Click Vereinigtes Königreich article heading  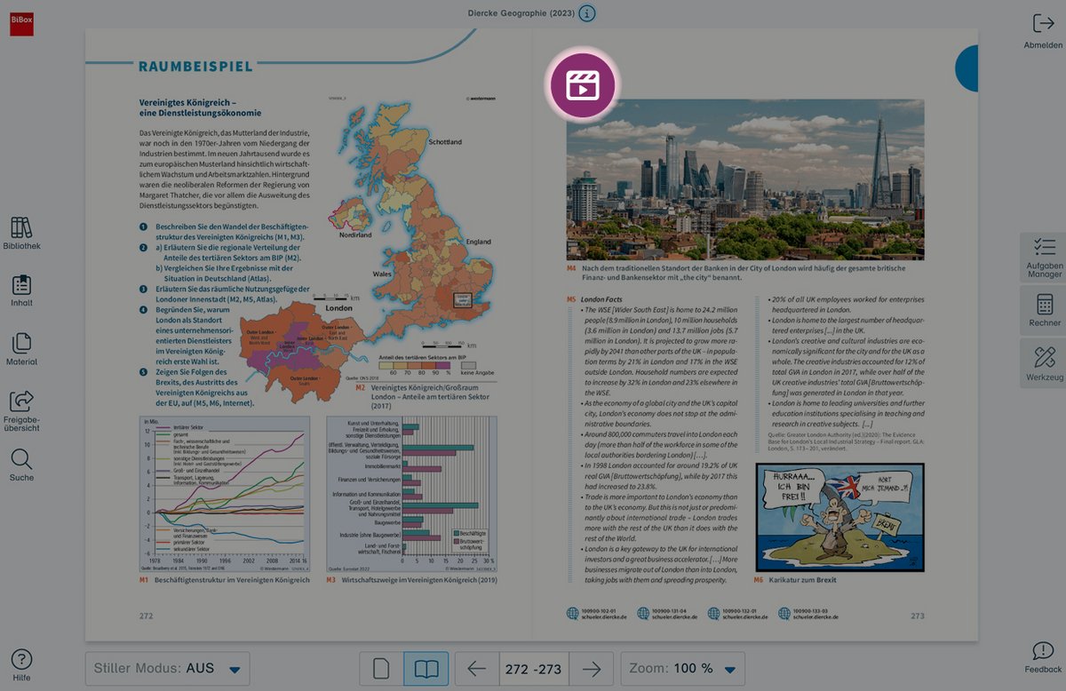tap(200, 108)
